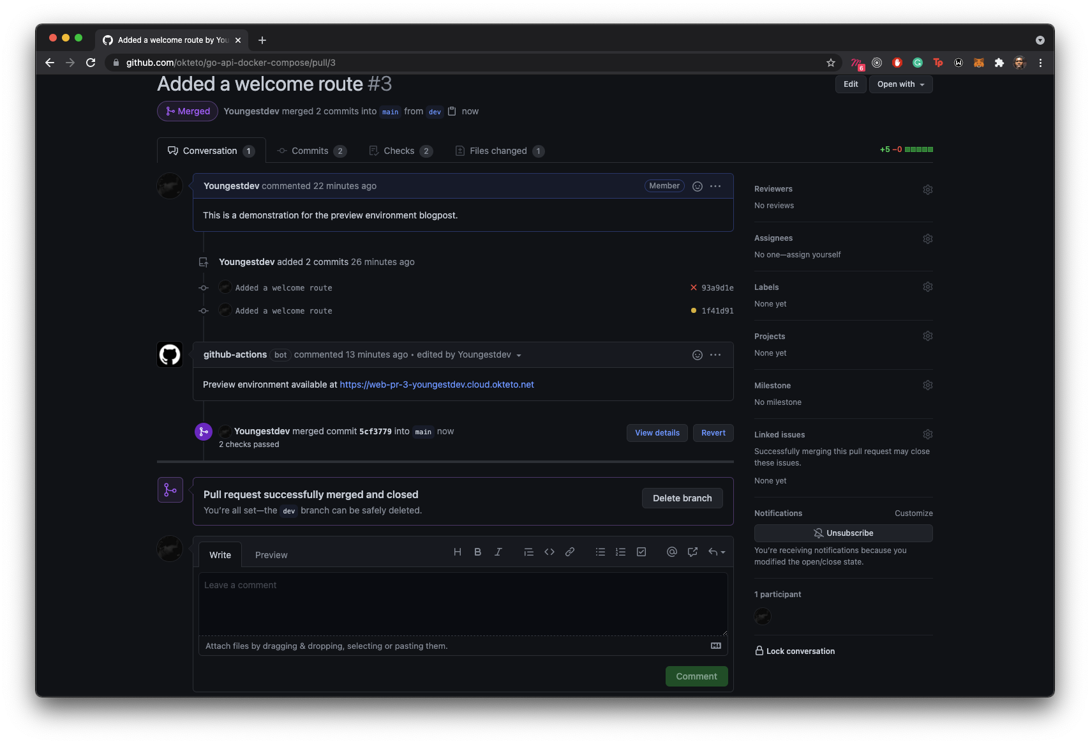Click Markdown supported icon below comment box
The width and height of the screenshot is (1090, 744).
coord(716,646)
